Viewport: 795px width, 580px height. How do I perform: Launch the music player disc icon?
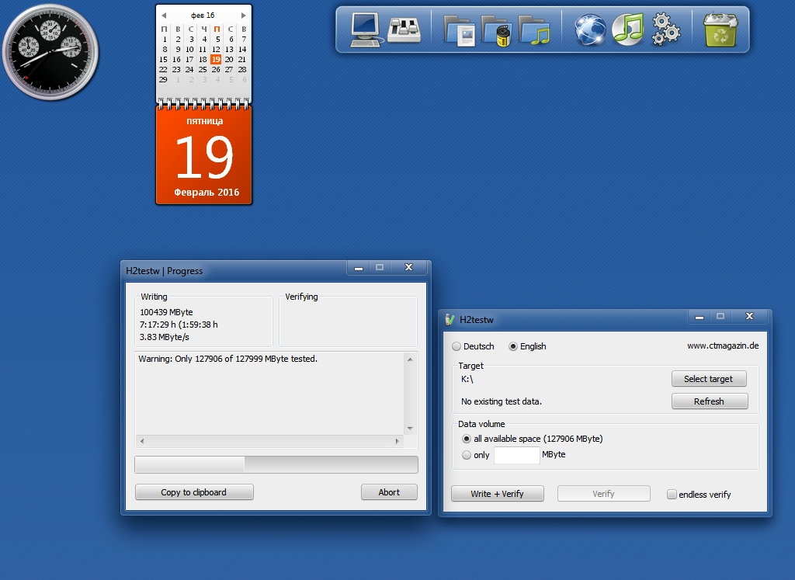(627, 30)
